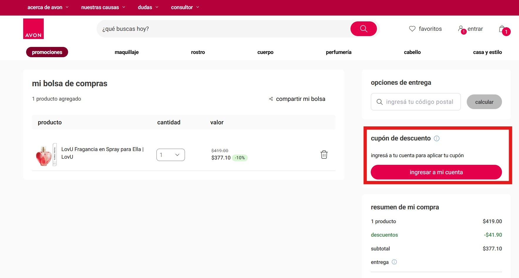Expand the nuestras causas menu
This screenshot has width=519, height=278.
[103, 7]
